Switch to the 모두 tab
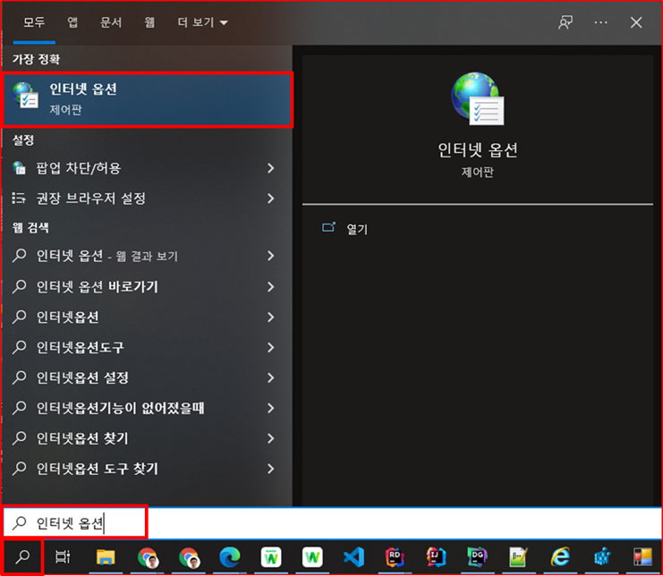 point(34,22)
